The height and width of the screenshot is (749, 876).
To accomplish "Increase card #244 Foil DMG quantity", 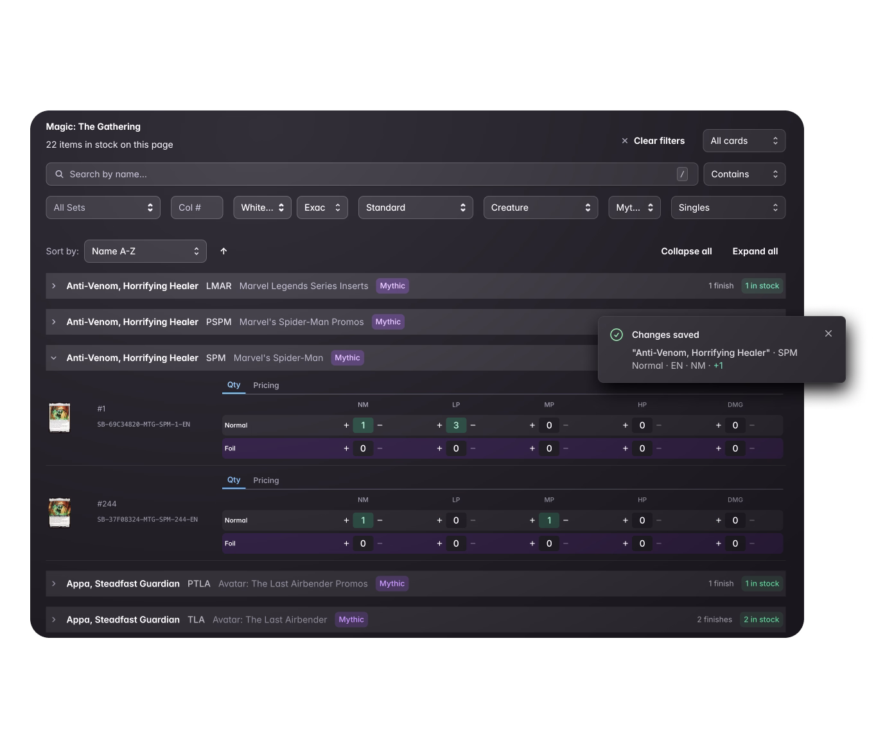I will pos(719,543).
